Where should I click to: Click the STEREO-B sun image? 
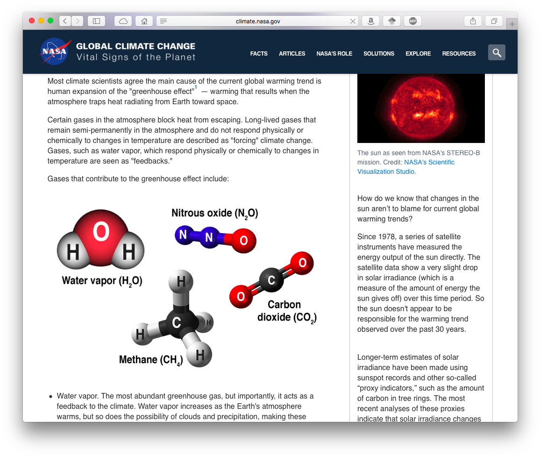click(x=421, y=107)
